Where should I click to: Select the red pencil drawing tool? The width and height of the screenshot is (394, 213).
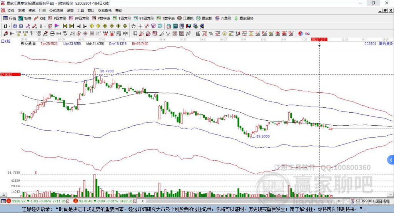coord(5,33)
